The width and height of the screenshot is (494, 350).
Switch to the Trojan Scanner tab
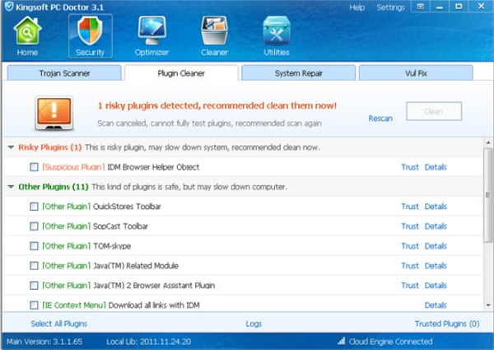click(64, 73)
